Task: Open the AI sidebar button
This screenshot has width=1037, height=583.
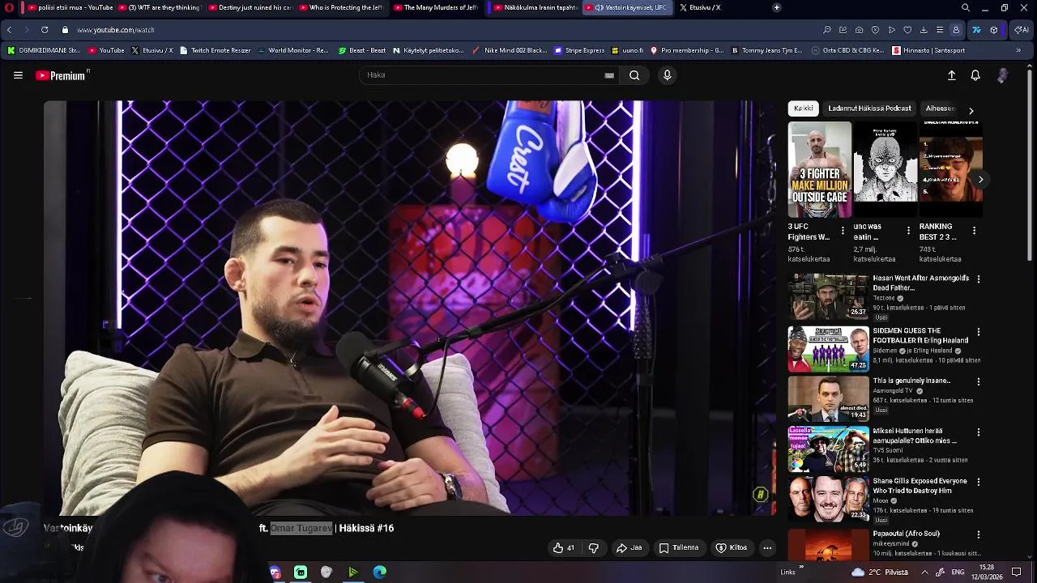Action: coord(1022,30)
